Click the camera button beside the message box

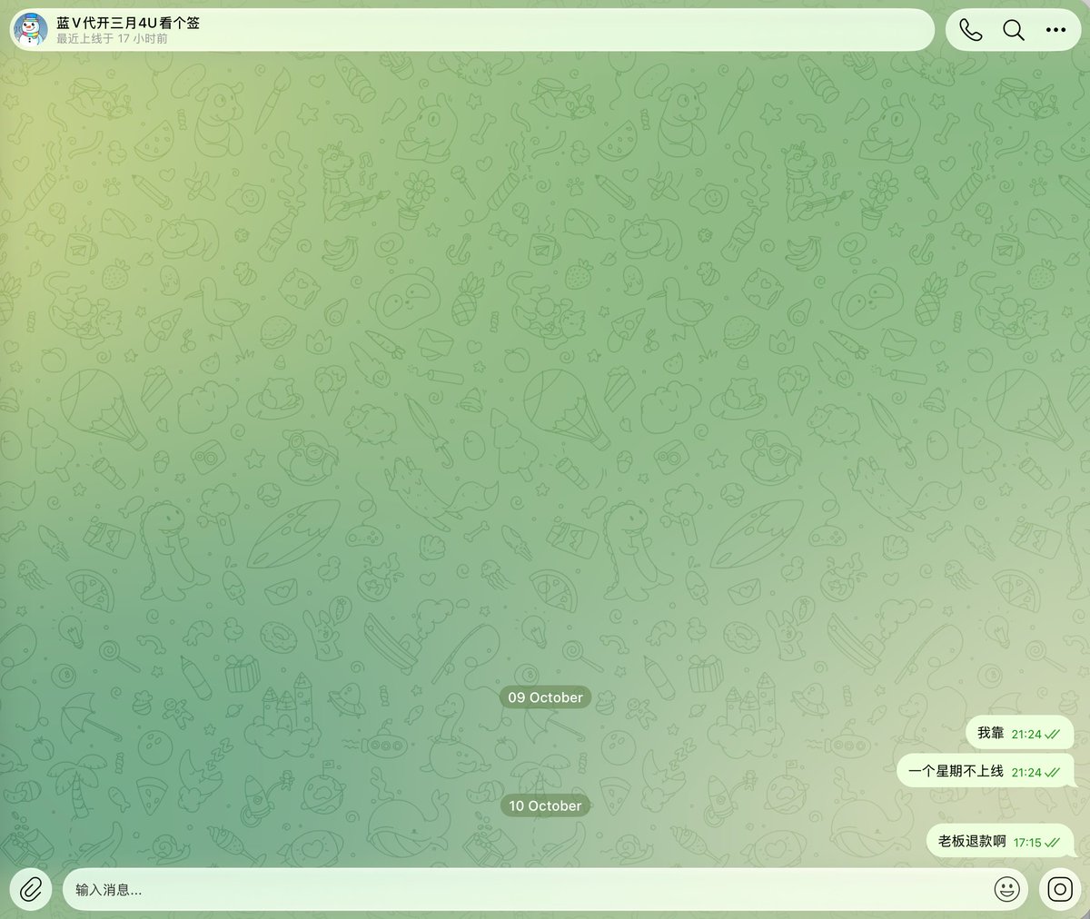click(x=1059, y=889)
